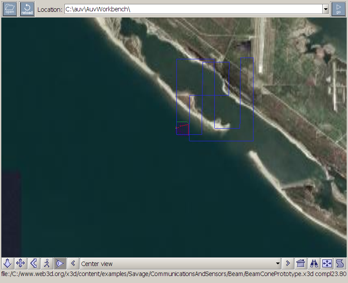Select the Tilt navigation tool
This screenshot has height=283, width=348.
point(34,263)
